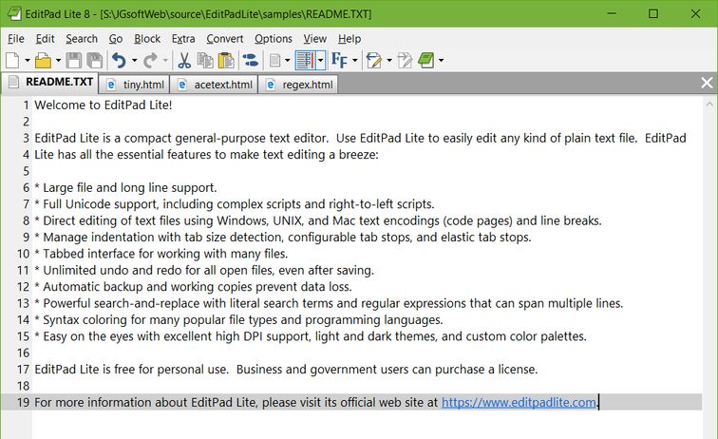Open the View menu
Screen dimensions: 718x439
tap(314, 39)
